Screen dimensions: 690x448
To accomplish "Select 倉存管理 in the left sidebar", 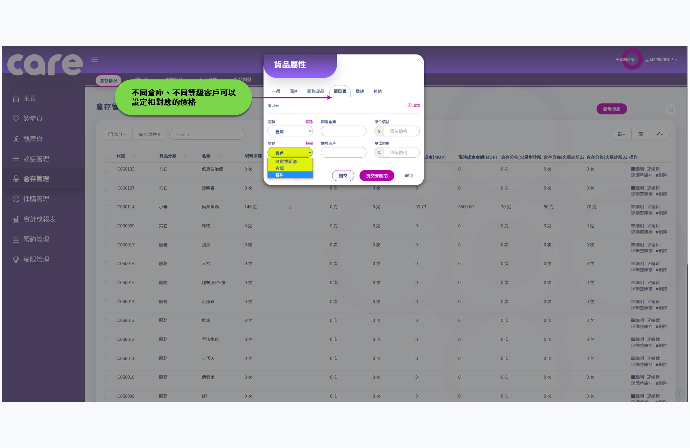I will (36, 179).
